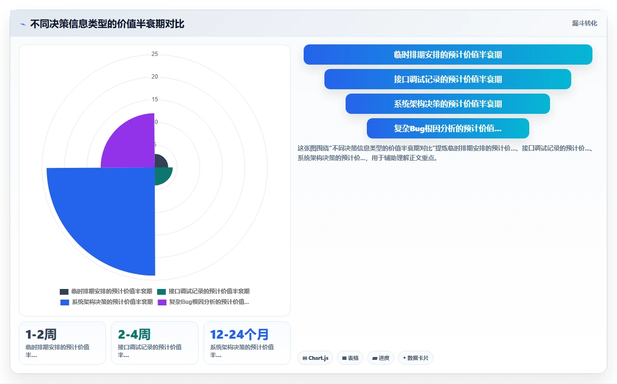Click the icon inside Chart.js tag

pos(305,358)
